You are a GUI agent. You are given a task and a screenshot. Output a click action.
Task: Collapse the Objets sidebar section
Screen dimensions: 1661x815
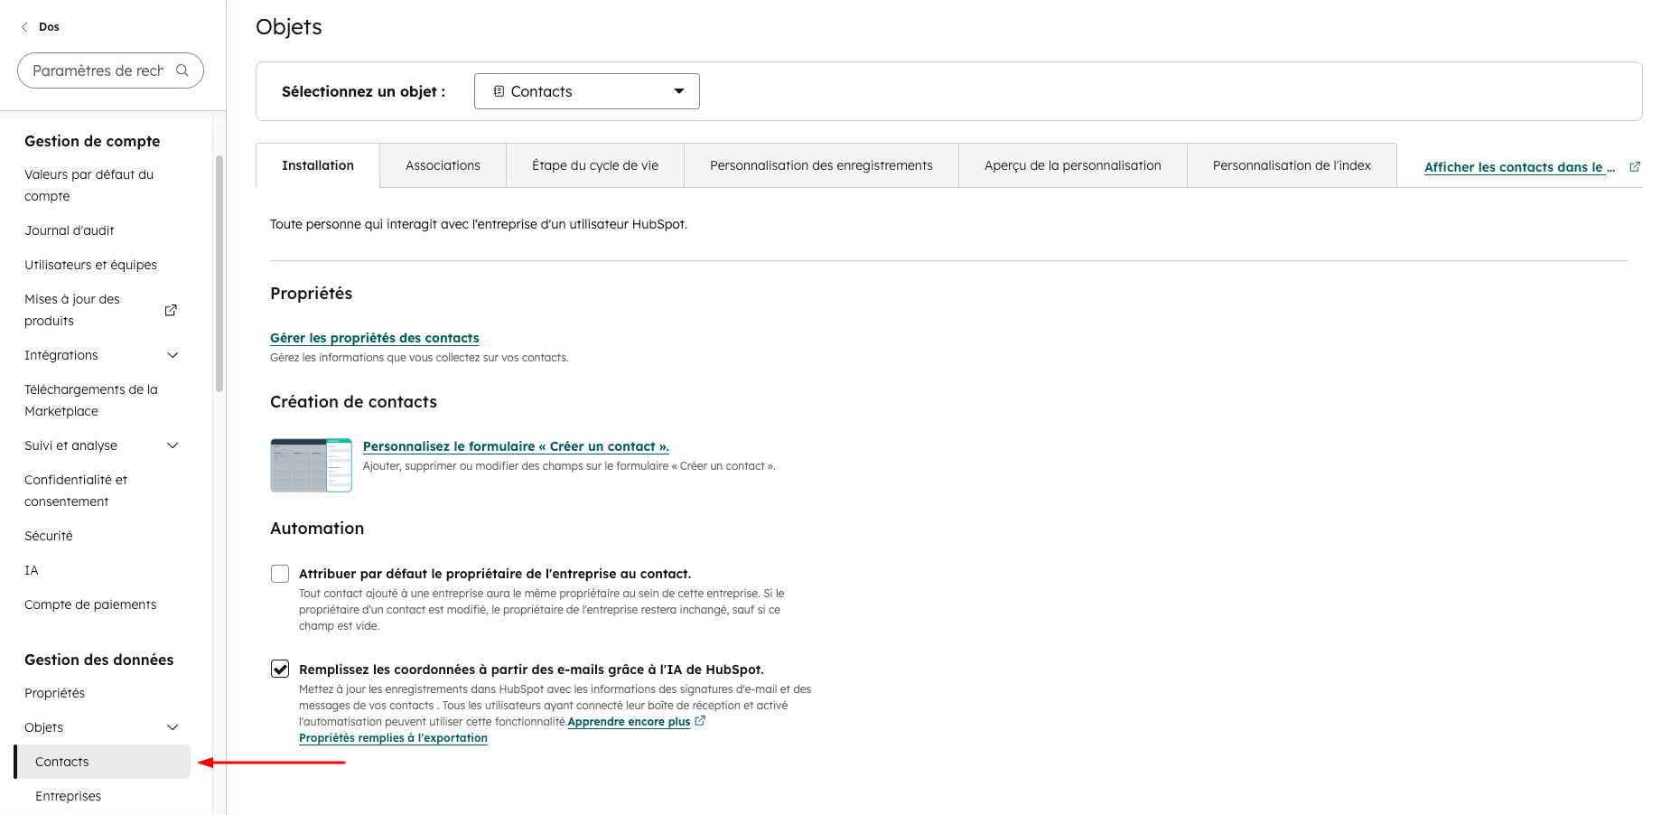173,727
